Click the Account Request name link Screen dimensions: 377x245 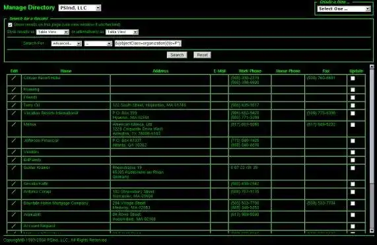tap(39, 226)
